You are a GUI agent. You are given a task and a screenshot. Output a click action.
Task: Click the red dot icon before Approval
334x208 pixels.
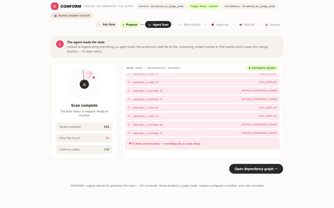point(213,25)
